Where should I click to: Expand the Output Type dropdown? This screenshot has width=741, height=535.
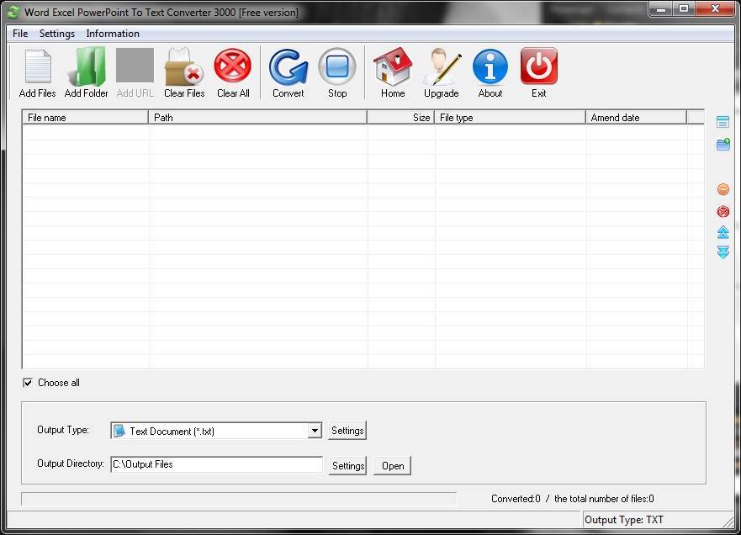point(315,431)
